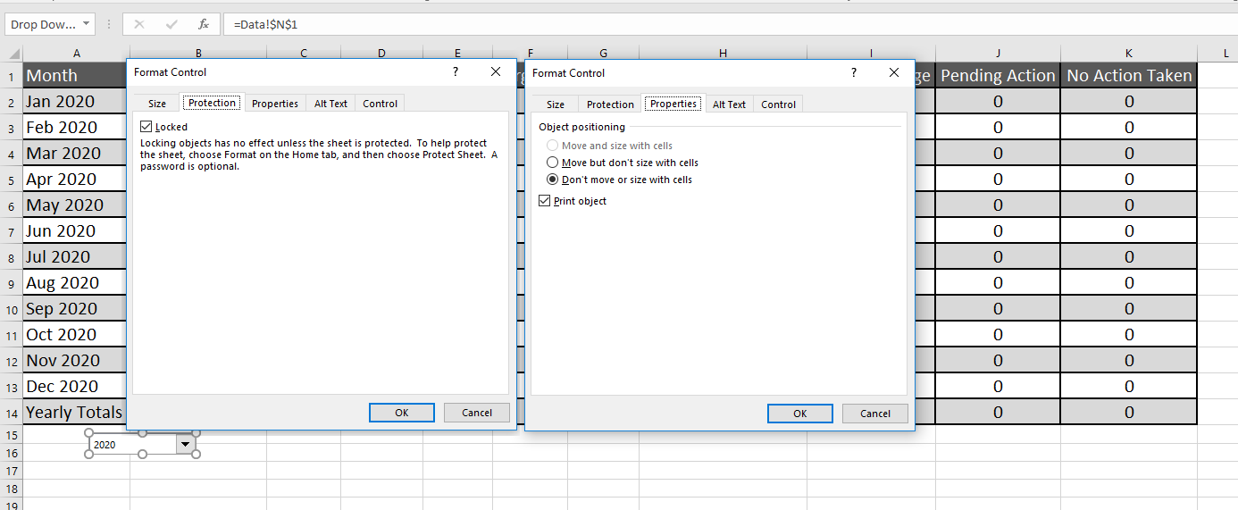Viewport: 1238px width, 510px height.
Task: Select No Action Taken value for Jan 2020
Action: click(x=1129, y=102)
